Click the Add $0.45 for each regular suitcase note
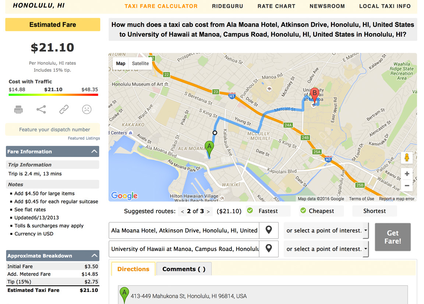Screen dimensions: 424x304 point(56,202)
